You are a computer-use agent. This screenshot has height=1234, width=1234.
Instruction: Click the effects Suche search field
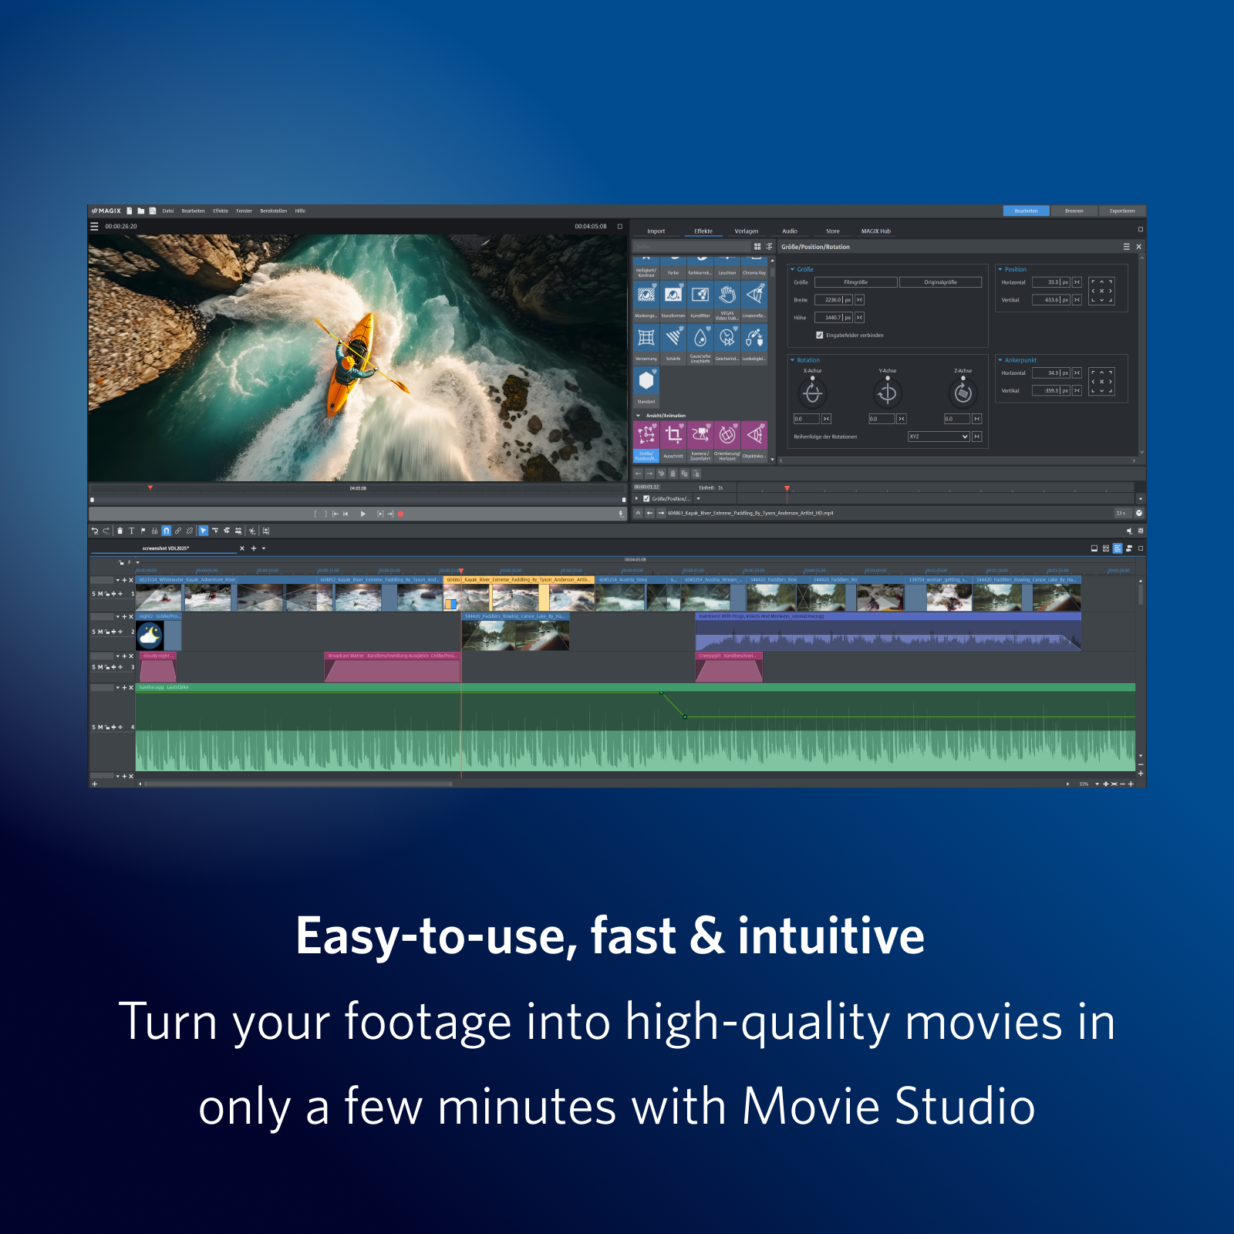[x=692, y=247]
